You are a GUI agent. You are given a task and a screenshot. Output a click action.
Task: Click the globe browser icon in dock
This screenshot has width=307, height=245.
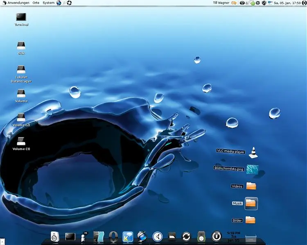click(142, 236)
